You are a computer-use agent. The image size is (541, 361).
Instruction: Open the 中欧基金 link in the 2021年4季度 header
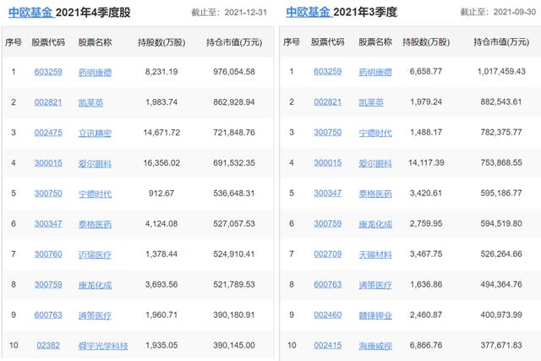point(30,12)
